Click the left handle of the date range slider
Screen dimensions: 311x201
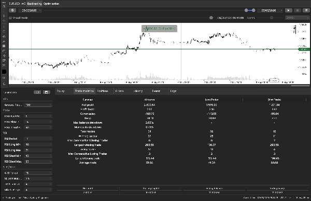point(246,10)
